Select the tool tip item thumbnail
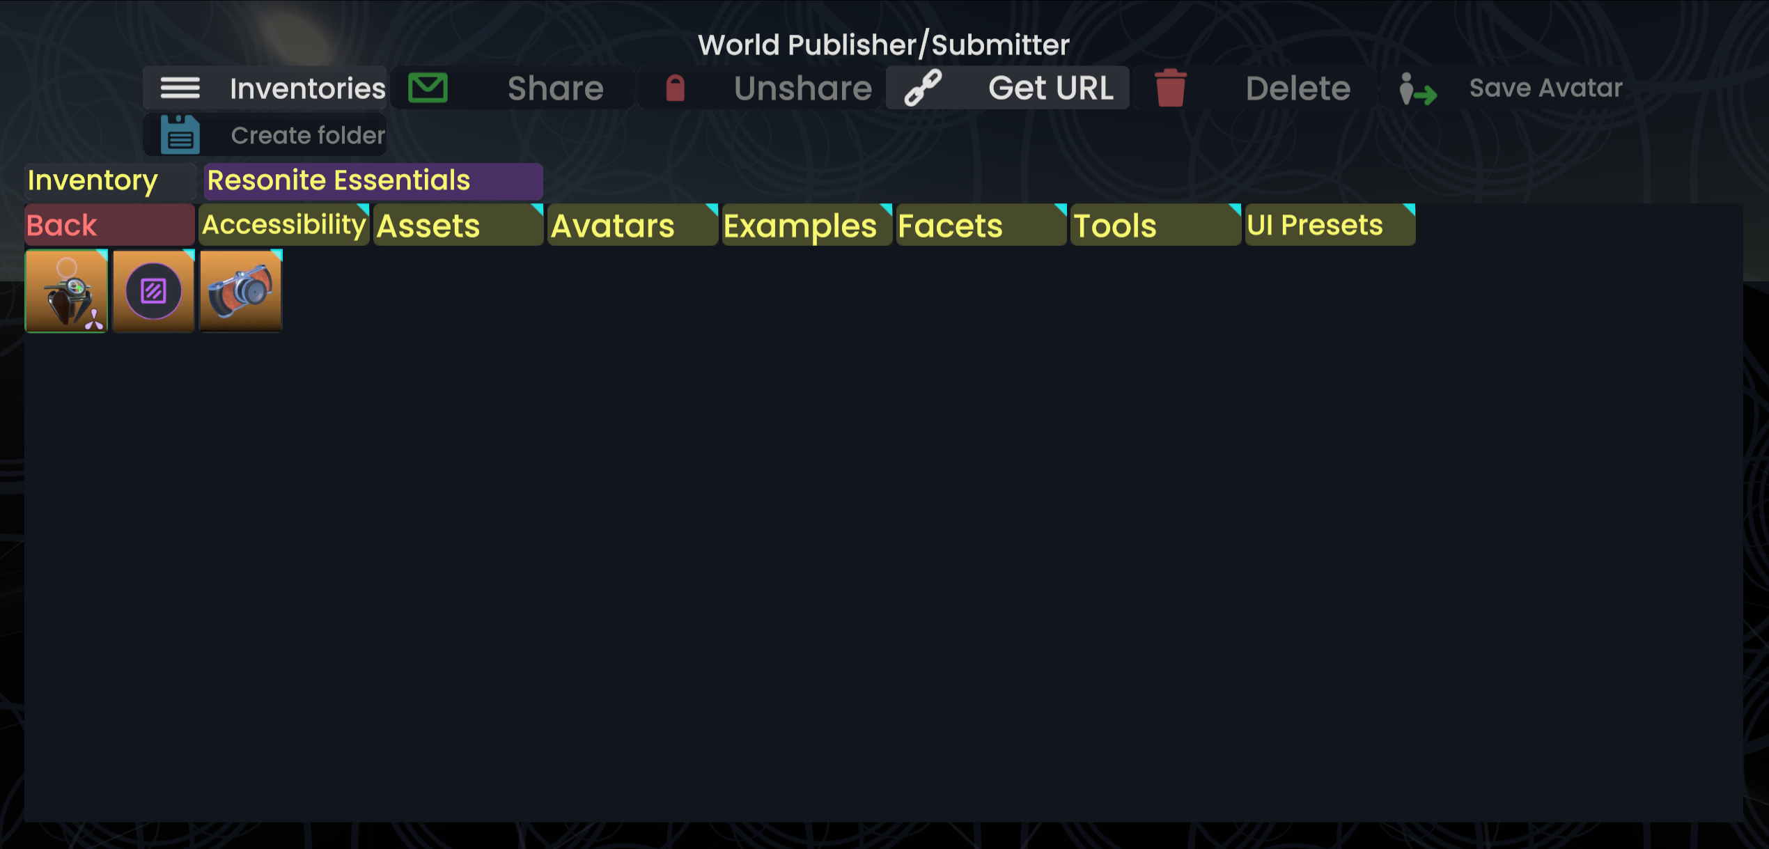The height and width of the screenshot is (849, 1769). click(66, 291)
